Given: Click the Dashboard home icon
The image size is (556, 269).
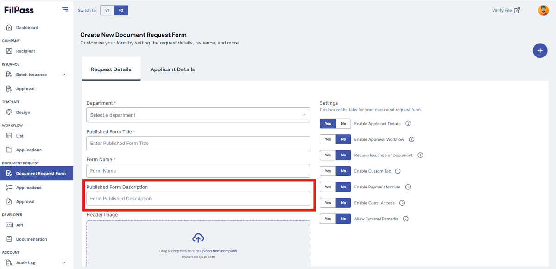Looking at the screenshot, I should point(9,27).
